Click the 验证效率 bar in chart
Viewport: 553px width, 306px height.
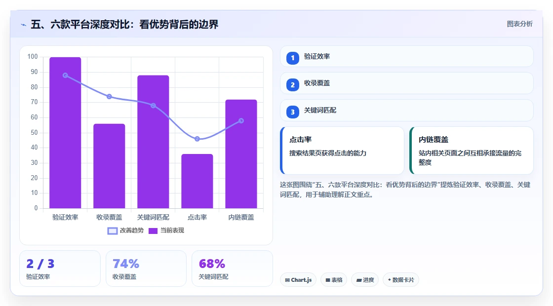[65, 133]
